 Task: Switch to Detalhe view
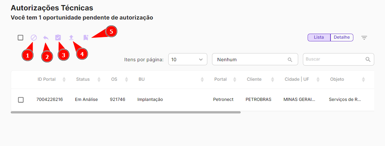342,37
